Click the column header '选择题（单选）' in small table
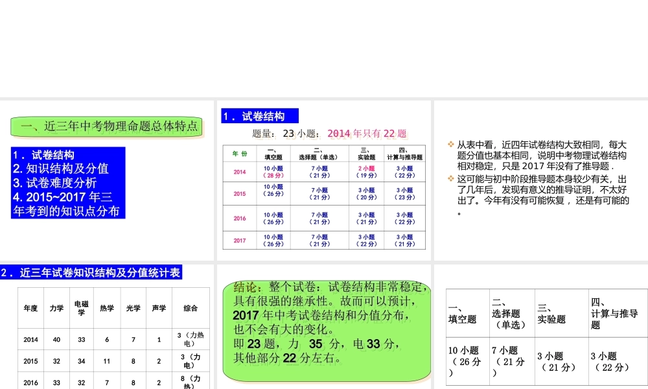Viewport: 648px width, 389px height. [319, 154]
